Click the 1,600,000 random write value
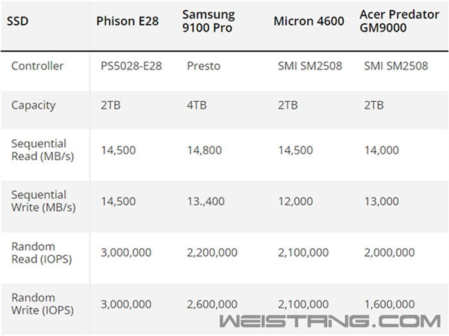The image size is (449, 336). pyautogui.click(x=389, y=304)
